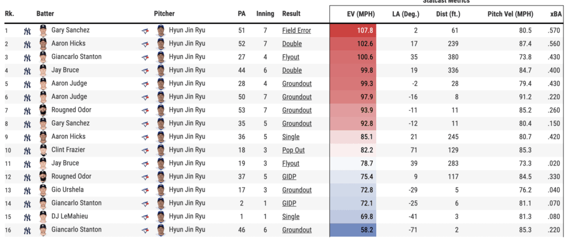
Task: Click Blue Jays logo in row 3
Action: pyautogui.click(x=146, y=57)
